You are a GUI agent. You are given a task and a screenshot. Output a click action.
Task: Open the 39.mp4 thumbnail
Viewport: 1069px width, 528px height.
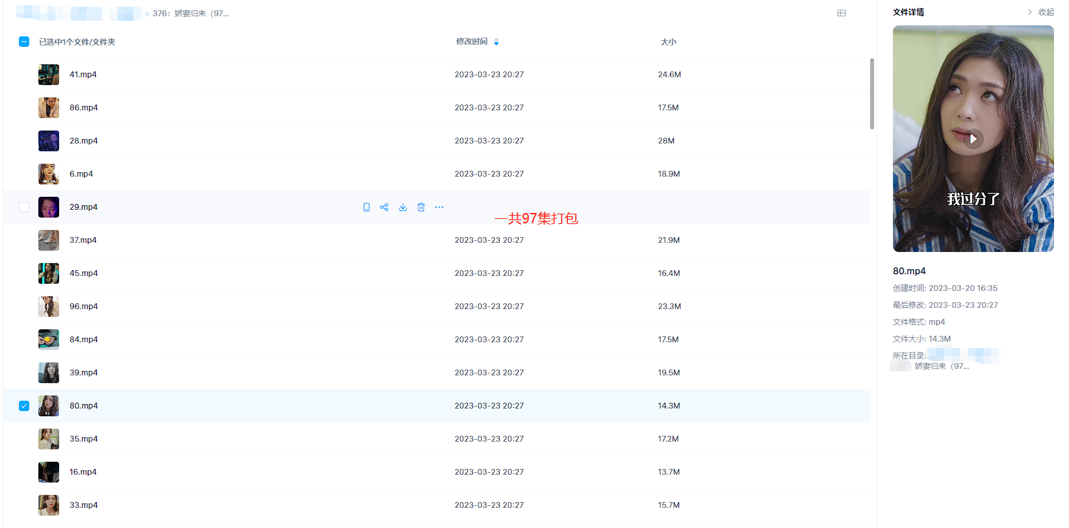(x=49, y=373)
